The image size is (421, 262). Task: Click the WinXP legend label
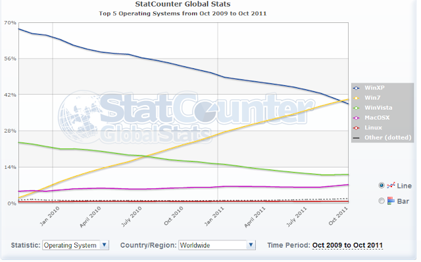coord(374,88)
